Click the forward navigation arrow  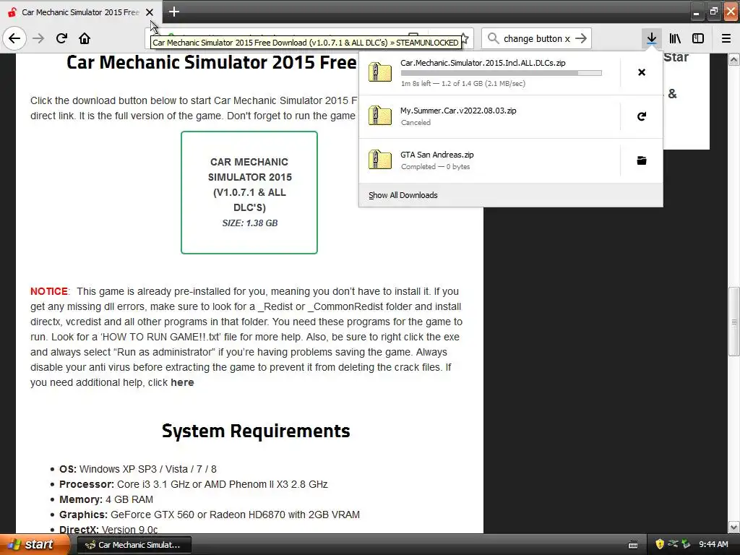pyautogui.click(x=38, y=38)
